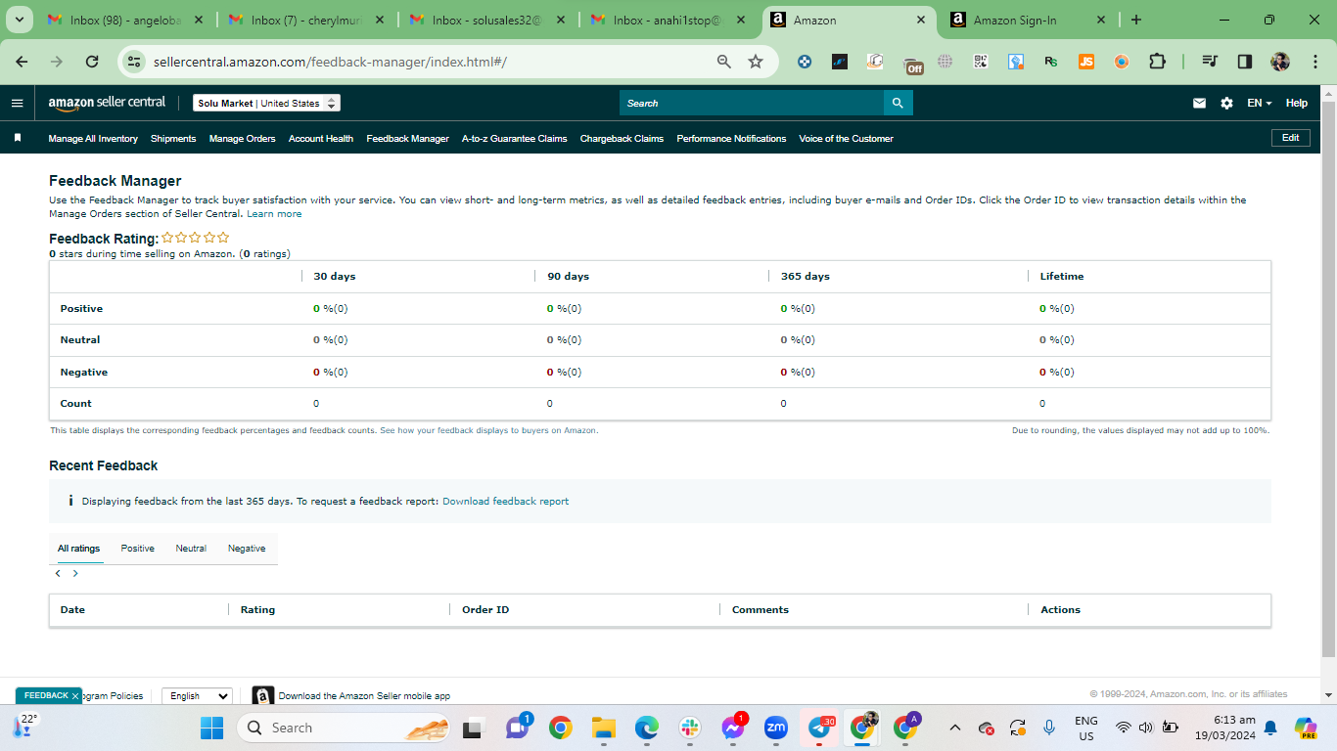Open the Solu Market account switcher dropdown
1337x751 pixels.
tap(266, 103)
